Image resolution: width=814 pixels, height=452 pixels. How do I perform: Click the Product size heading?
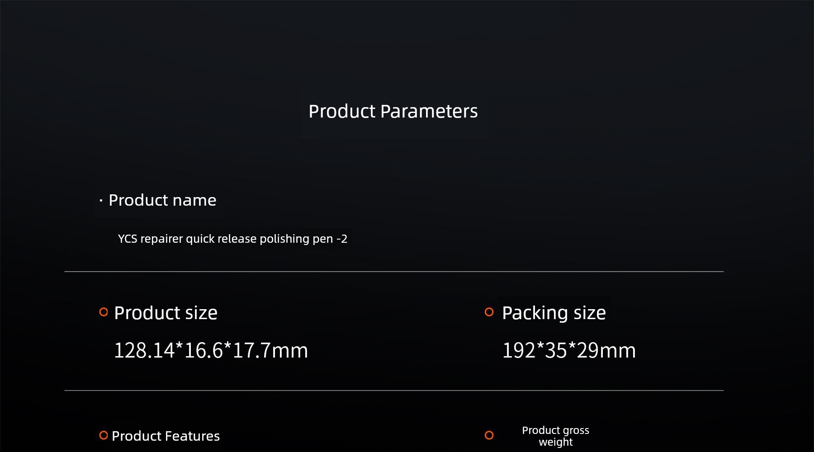(x=166, y=313)
